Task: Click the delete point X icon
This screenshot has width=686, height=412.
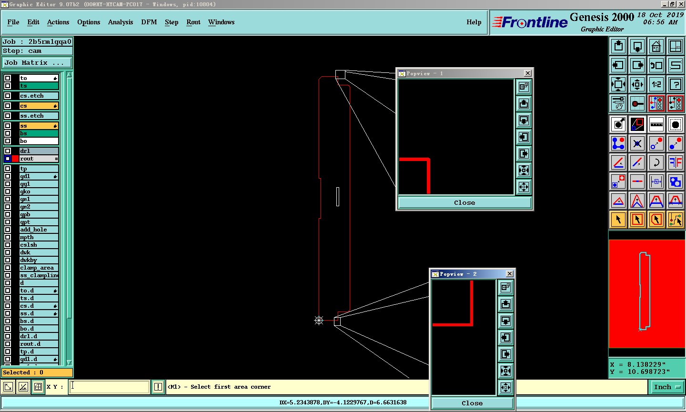Action: tap(637, 143)
